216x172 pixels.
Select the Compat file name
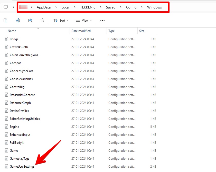click(x=15, y=63)
